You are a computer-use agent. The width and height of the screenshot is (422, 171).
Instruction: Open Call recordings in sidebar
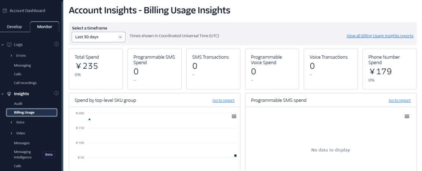click(25, 83)
